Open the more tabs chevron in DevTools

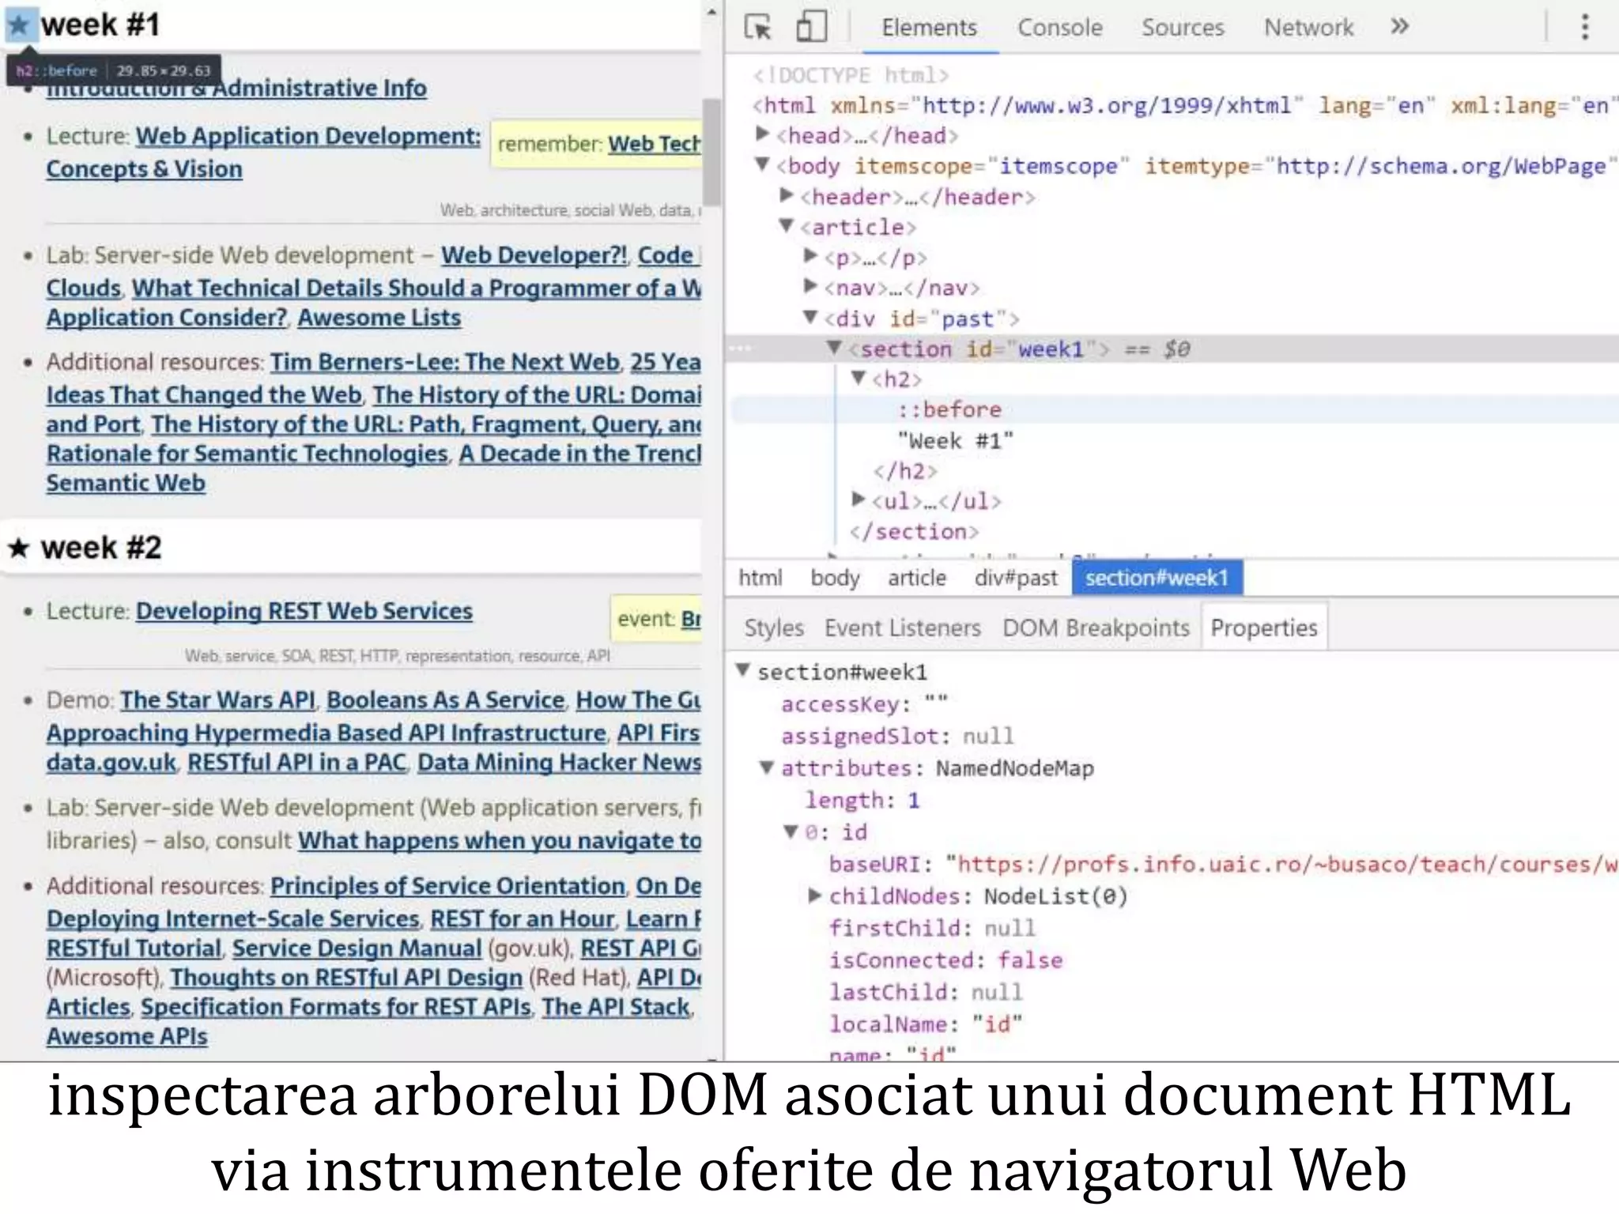tap(1399, 27)
